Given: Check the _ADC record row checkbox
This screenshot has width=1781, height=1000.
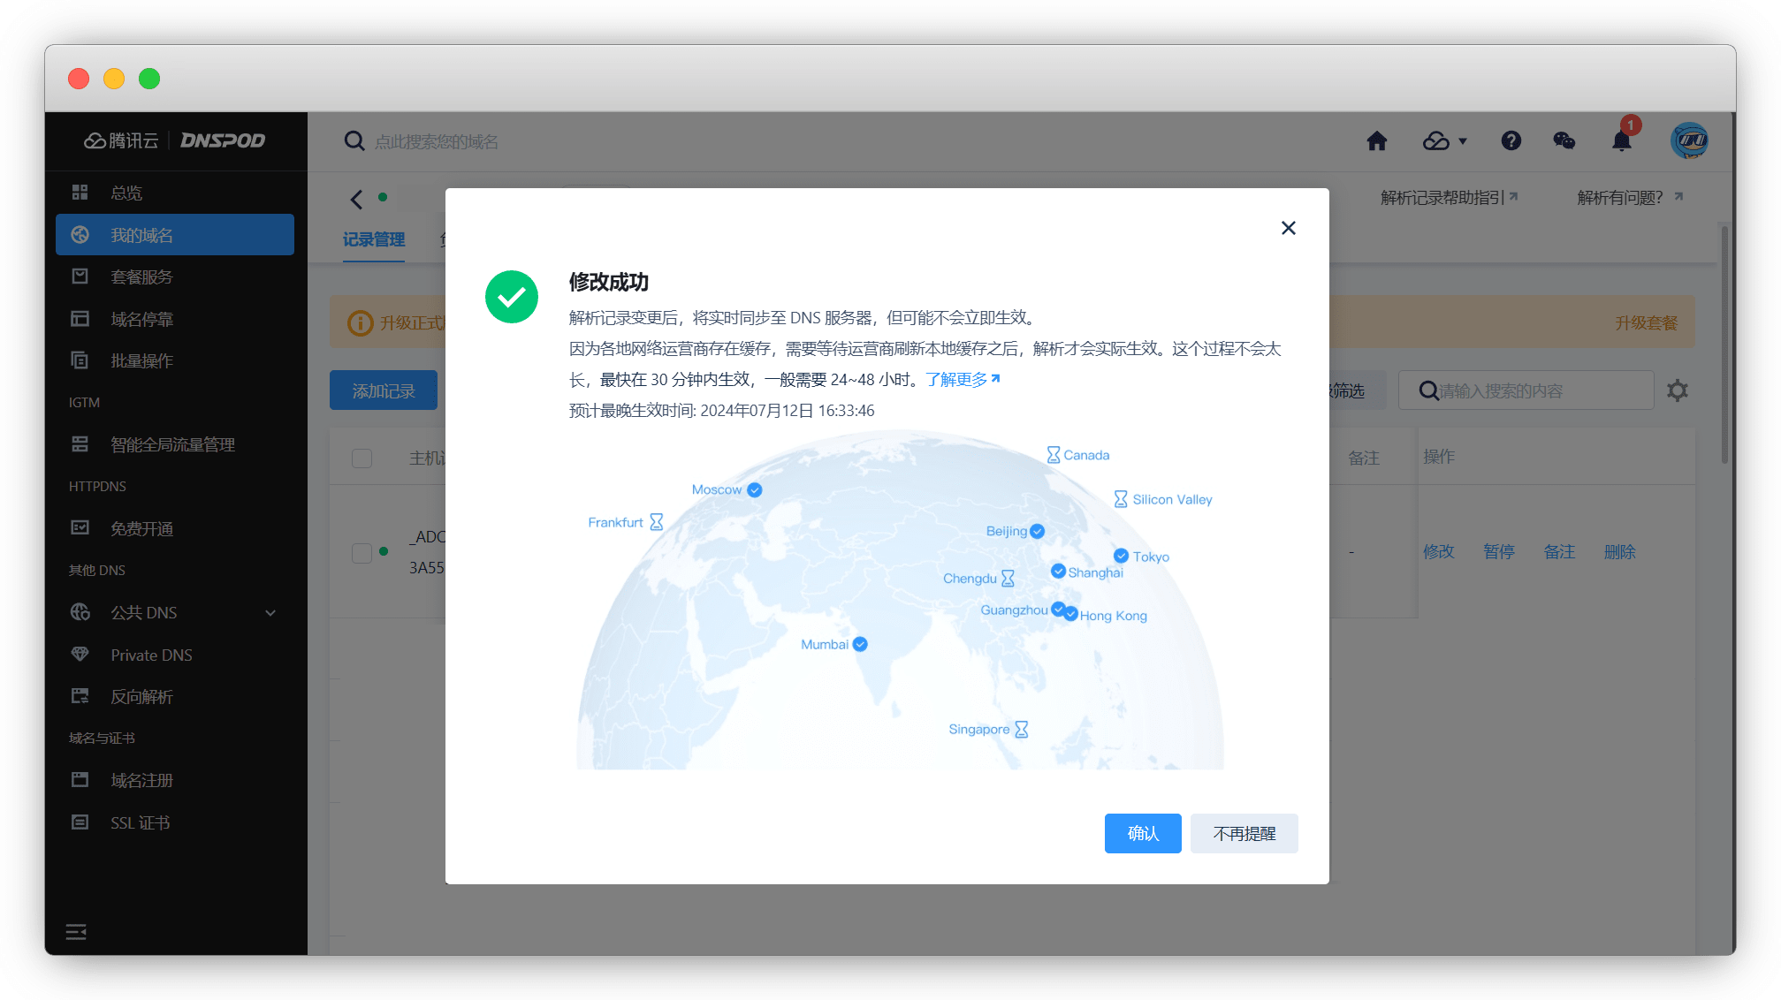Looking at the screenshot, I should point(362,553).
